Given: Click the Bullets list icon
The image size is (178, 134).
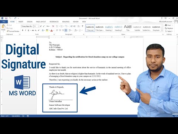Looking at the screenshot, I should point(57,26).
